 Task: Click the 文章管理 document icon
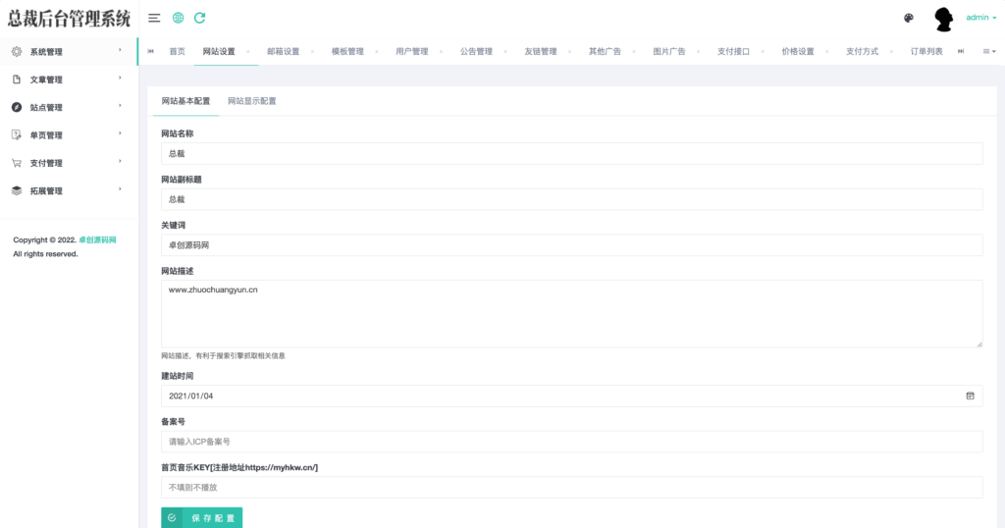coord(17,79)
